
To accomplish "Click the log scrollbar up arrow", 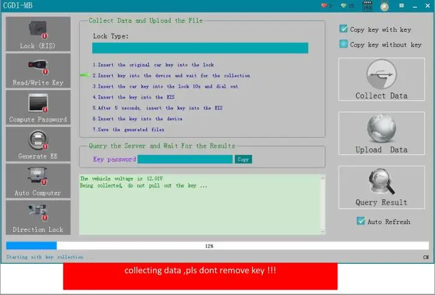I will pyautogui.click(x=322, y=177).
